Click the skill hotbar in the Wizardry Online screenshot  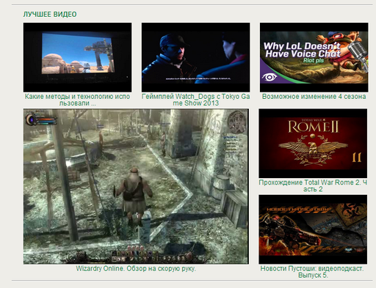tap(151, 256)
